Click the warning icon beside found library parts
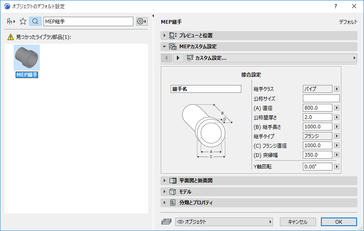Screen dimensions: 364x231 [x=10, y=37]
